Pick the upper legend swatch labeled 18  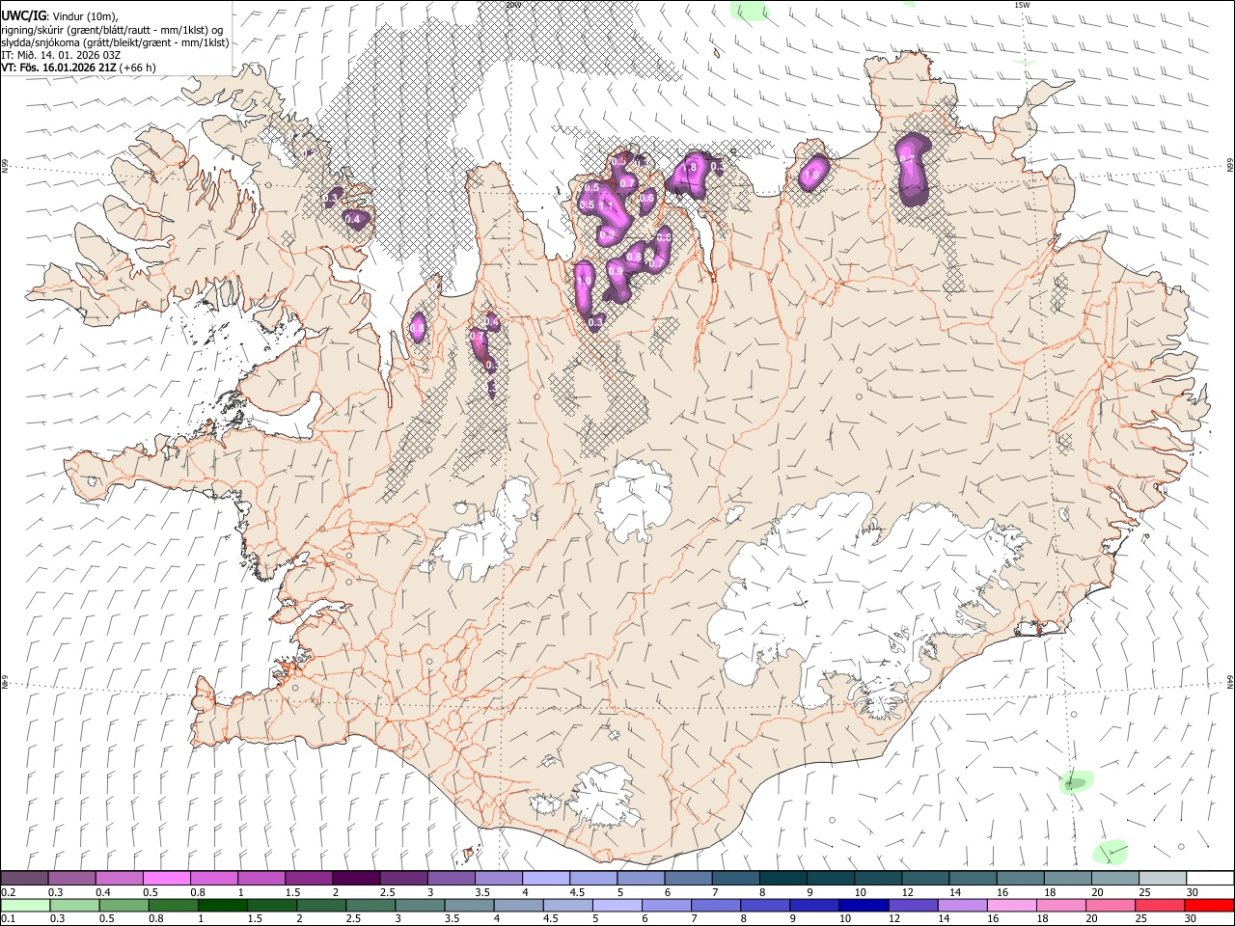point(1068,878)
